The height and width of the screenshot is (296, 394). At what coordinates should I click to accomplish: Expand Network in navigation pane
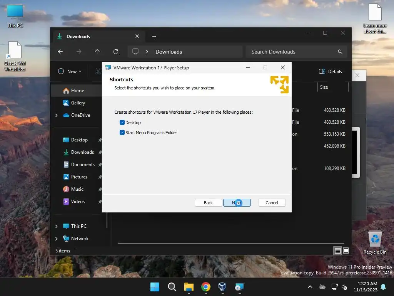point(56,239)
